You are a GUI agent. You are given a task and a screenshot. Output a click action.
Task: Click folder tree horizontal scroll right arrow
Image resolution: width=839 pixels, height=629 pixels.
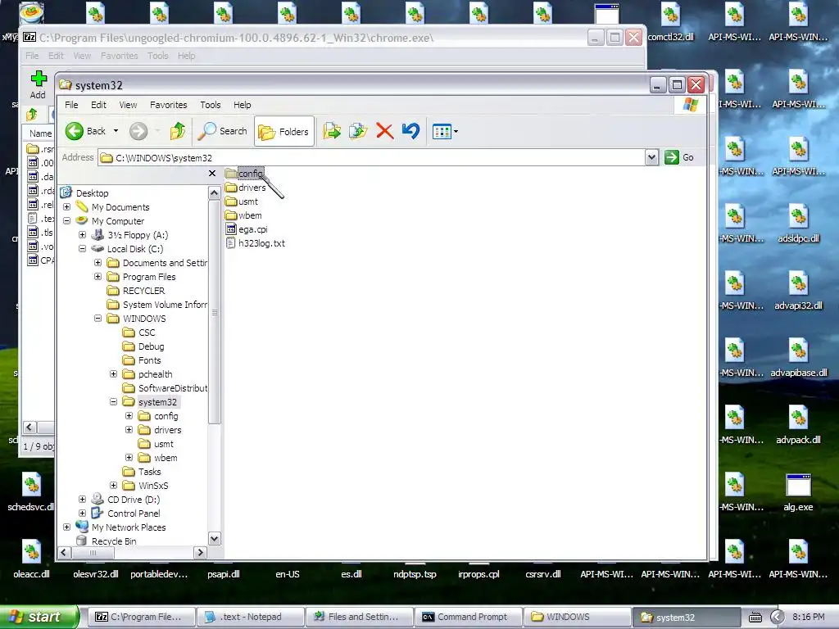pos(200,553)
